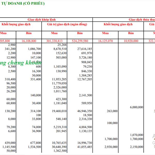Highlight cell 1,384,285
The image size is (155, 155).
click(x=86, y=75)
